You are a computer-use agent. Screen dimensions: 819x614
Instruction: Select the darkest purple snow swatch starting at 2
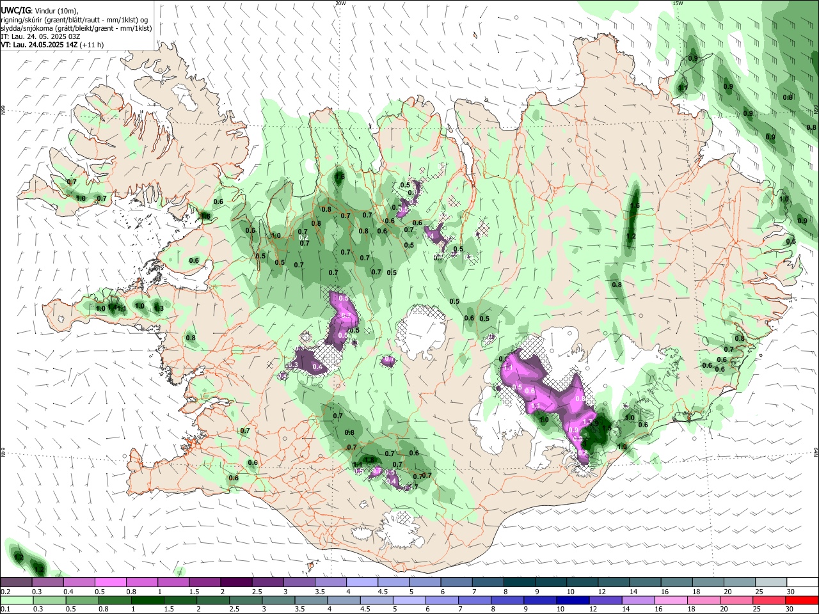click(236, 583)
